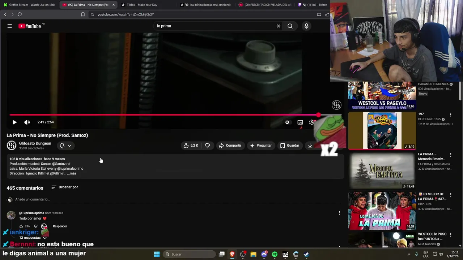463x260 pixels.
Task: Open Discord from the taskbar
Action: tap(264, 254)
